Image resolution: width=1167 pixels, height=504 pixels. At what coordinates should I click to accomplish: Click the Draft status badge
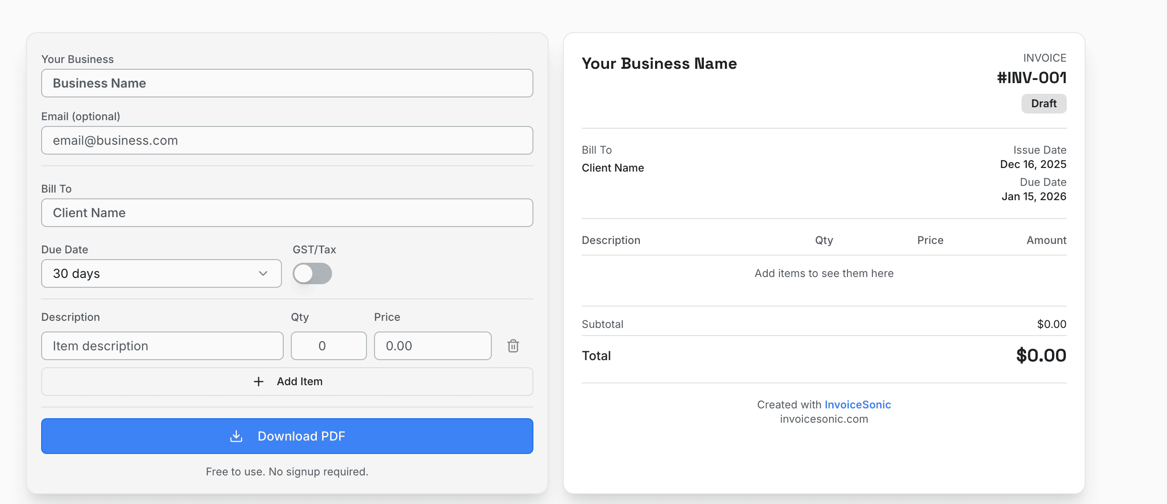point(1044,103)
